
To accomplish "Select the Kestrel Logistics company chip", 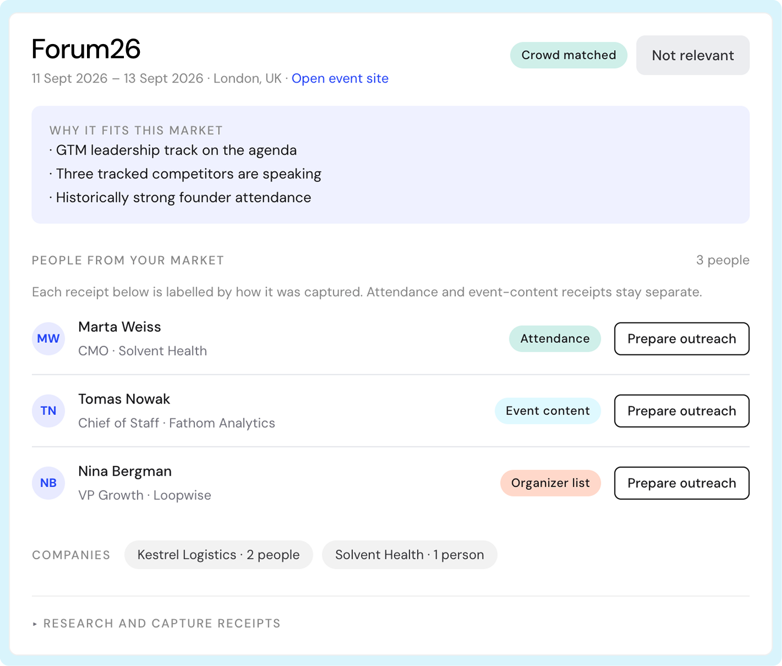I will tap(219, 555).
